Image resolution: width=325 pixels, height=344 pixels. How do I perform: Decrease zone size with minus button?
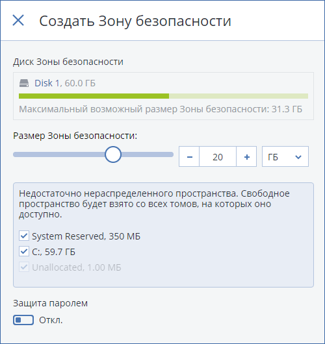[x=189, y=156]
